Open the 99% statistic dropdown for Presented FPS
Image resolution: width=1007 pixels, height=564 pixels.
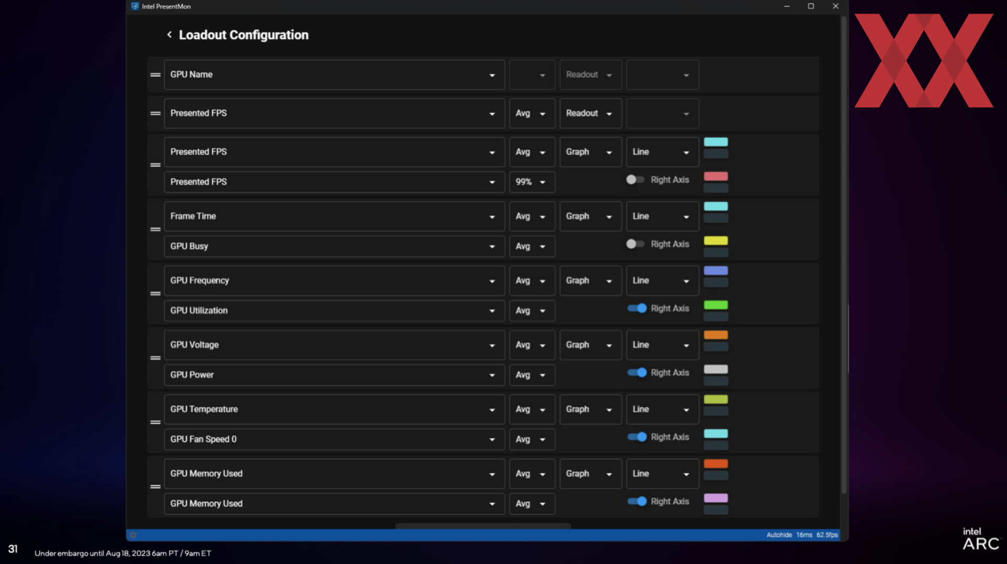532,182
